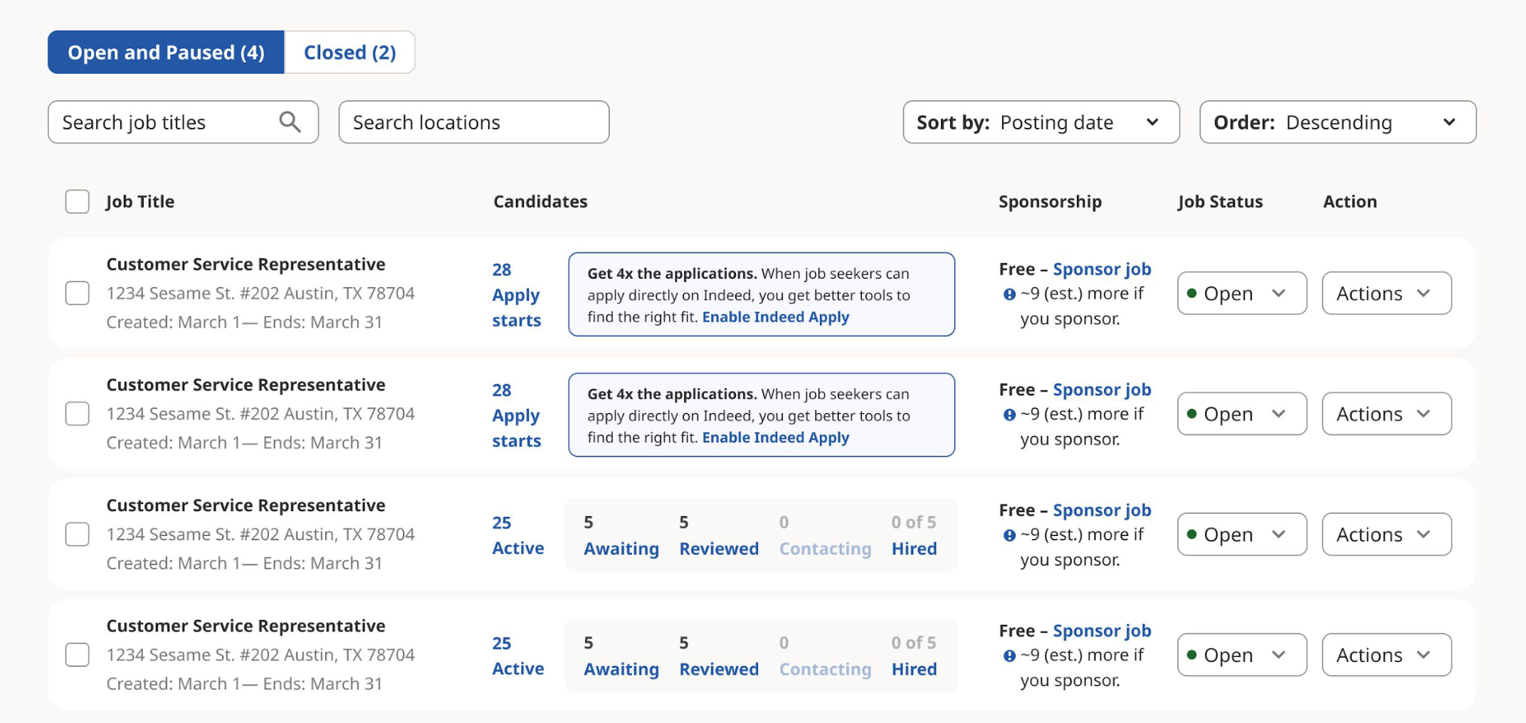Click Sponsor job for the first listing

click(x=1103, y=269)
